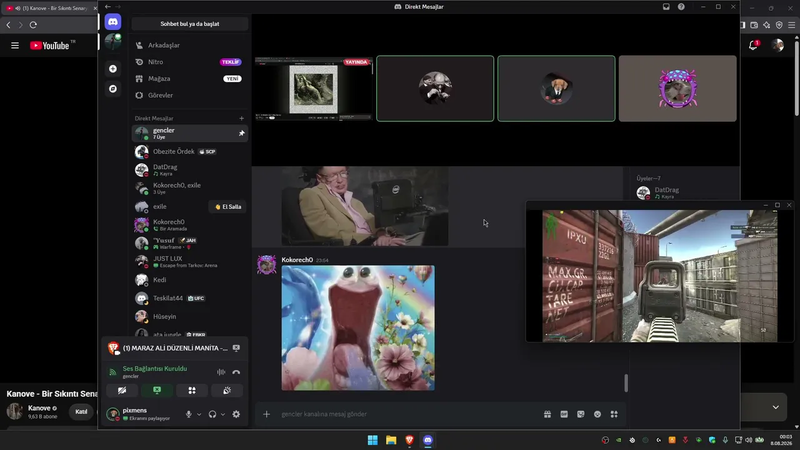Open the Görevler quests page
This screenshot has width=800, height=450.
pyautogui.click(x=190, y=95)
